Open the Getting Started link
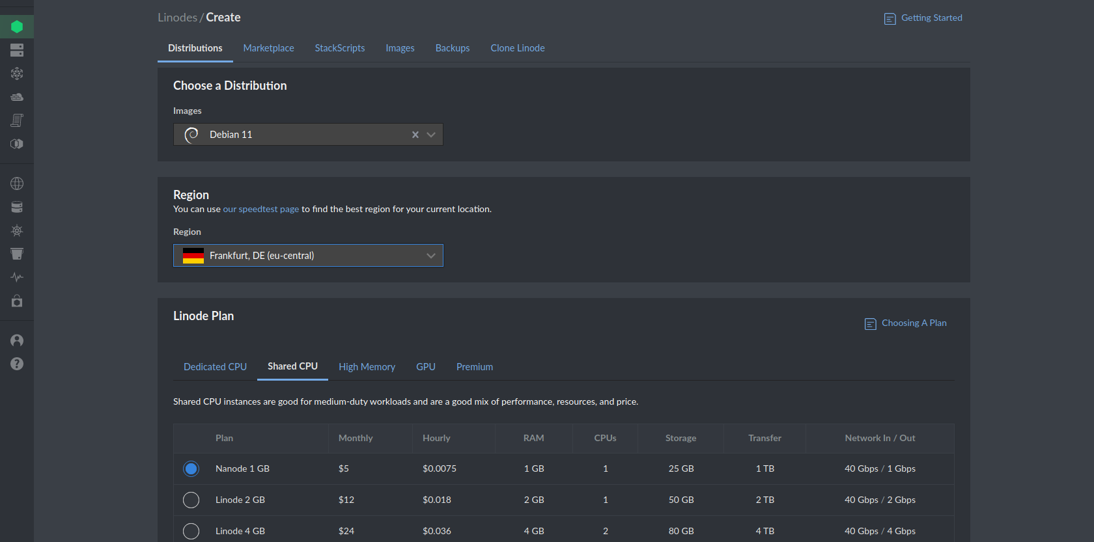The width and height of the screenshot is (1094, 542). tap(931, 18)
